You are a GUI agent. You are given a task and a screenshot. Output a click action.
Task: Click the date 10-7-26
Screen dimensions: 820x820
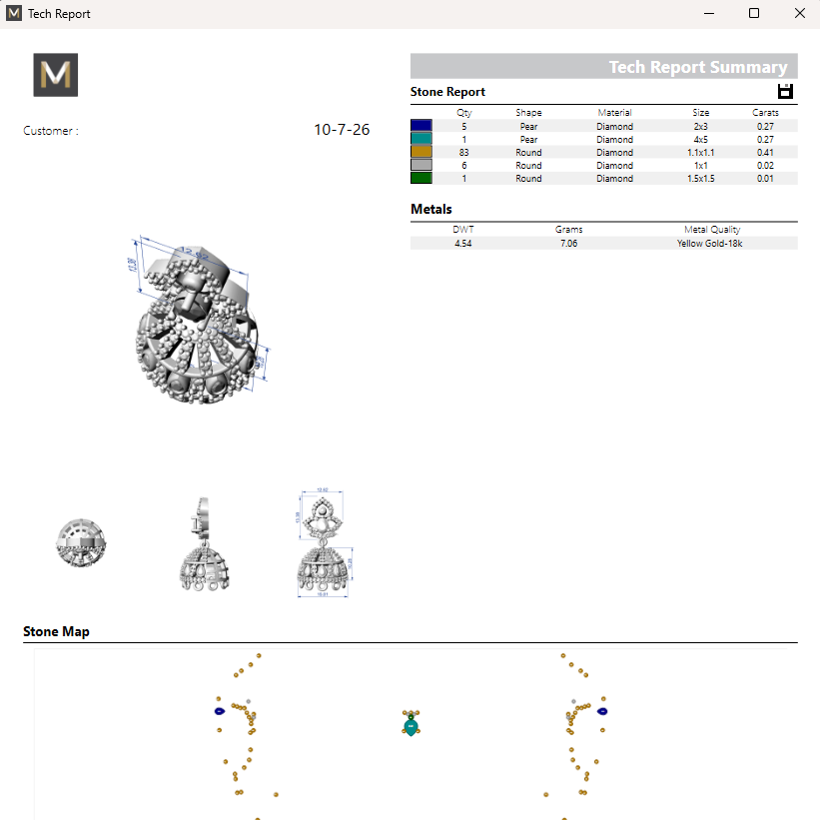[x=342, y=129]
